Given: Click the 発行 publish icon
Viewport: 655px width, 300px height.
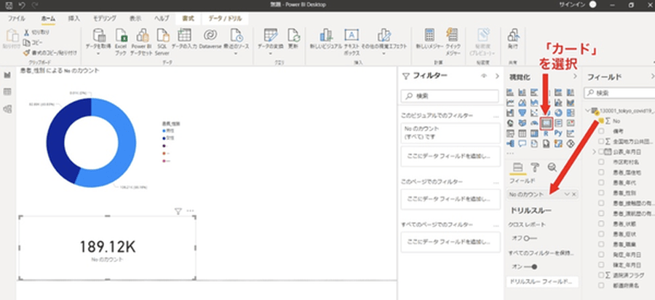Looking at the screenshot, I should coord(513,36).
